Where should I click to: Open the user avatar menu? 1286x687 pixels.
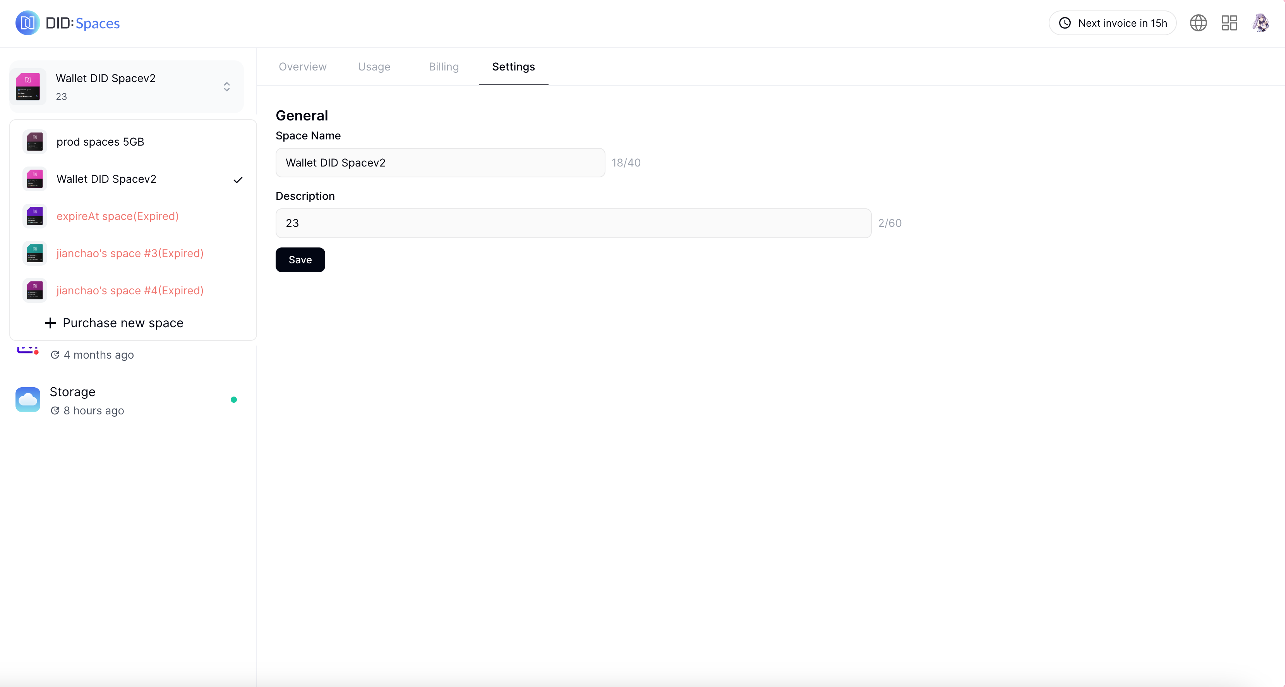click(x=1260, y=23)
